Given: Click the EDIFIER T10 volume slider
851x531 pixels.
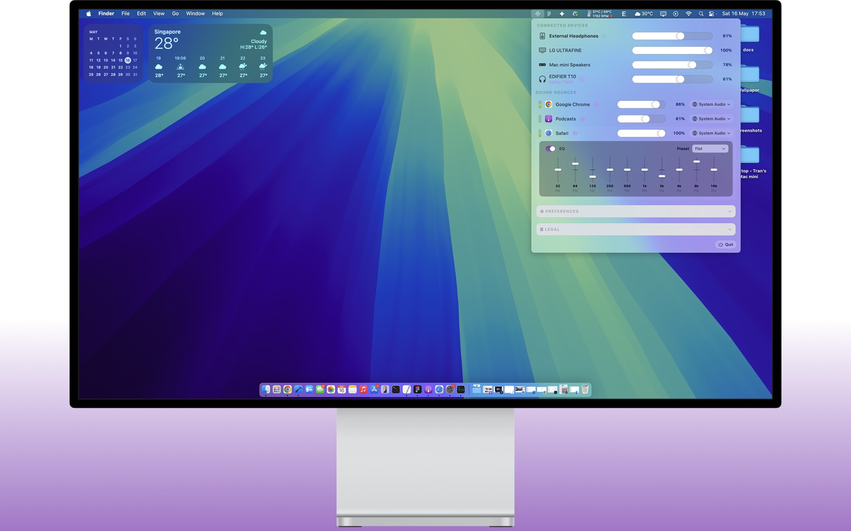Looking at the screenshot, I should point(672,79).
